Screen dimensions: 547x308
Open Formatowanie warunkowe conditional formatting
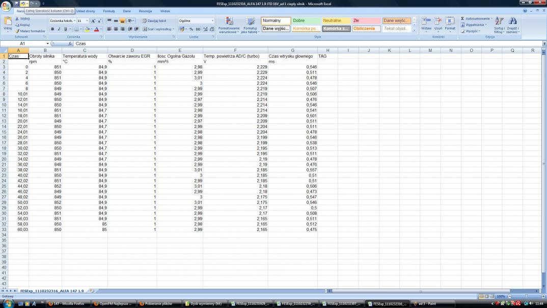[229, 25]
